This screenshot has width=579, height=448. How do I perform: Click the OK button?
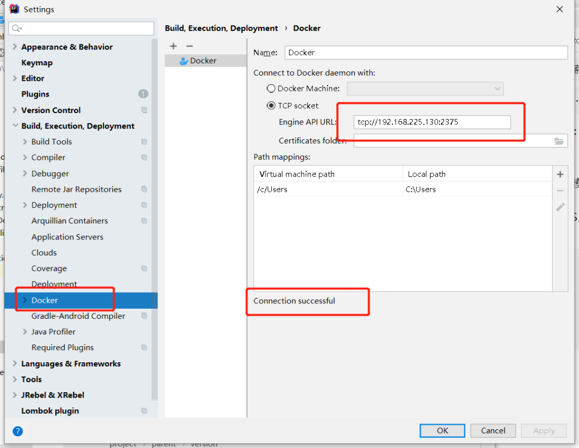click(442, 431)
